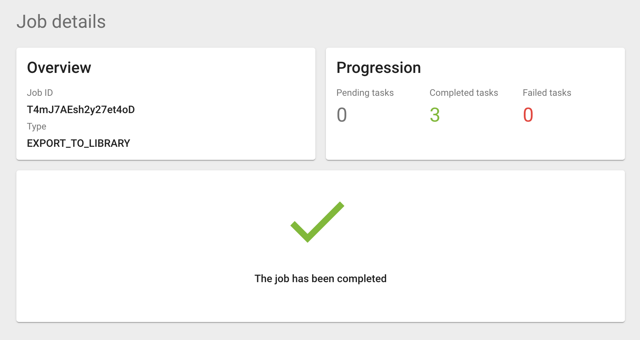Click the "Job details" page heading
Screen dimensions: 640x340
point(61,22)
